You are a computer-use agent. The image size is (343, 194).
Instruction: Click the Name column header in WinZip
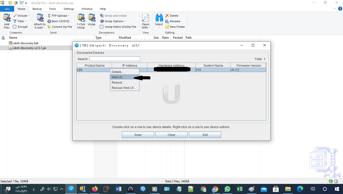(x=51, y=38)
